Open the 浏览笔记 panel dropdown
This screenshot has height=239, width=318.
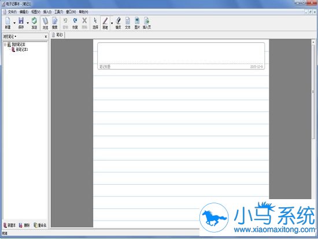click(x=10, y=36)
